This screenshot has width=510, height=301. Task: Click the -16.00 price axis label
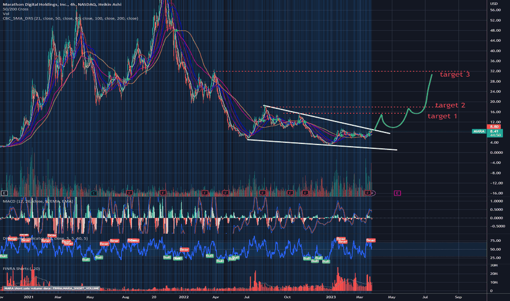coord(495,193)
